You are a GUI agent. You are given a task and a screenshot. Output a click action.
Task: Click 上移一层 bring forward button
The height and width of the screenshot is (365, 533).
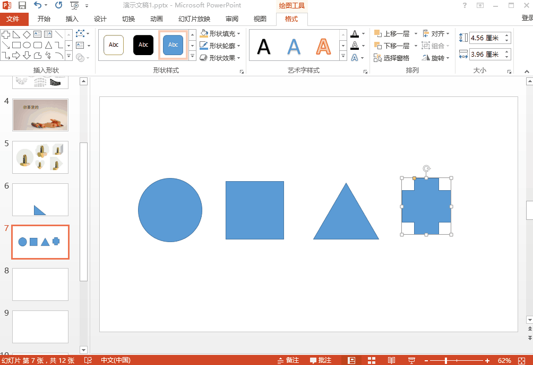coord(392,33)
